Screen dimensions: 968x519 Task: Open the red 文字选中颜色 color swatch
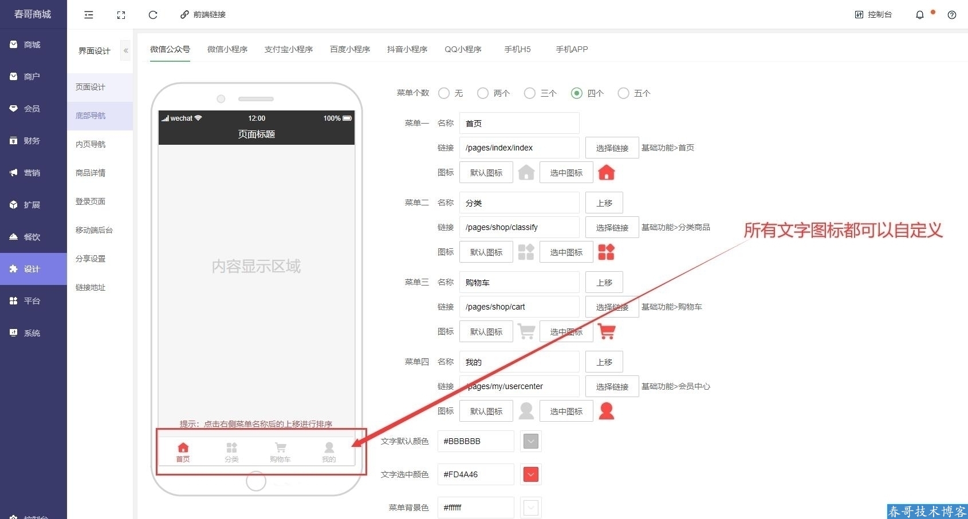click(x=531, y=474)
